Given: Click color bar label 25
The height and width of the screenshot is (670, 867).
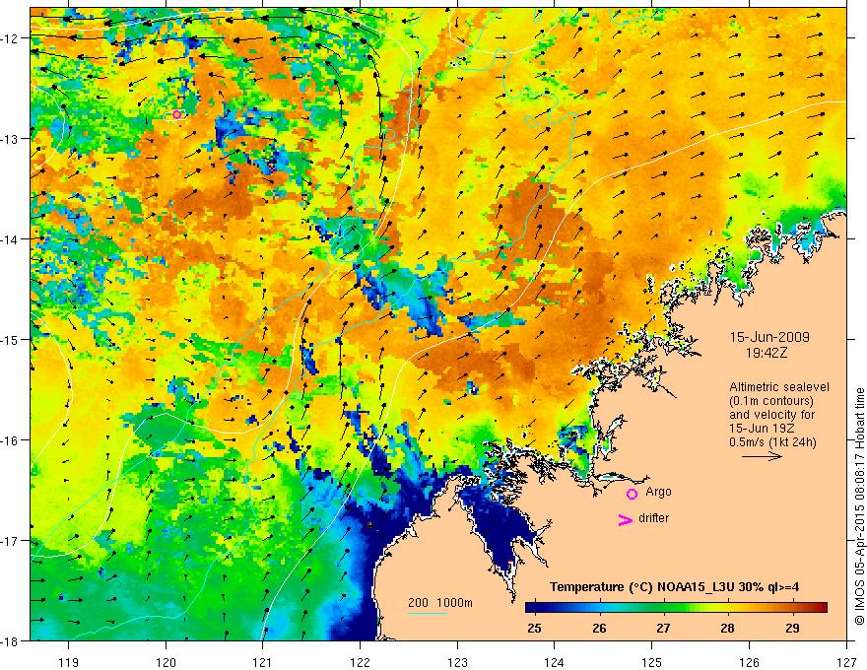Looking at the screenshot, I should tap(534, 629).
